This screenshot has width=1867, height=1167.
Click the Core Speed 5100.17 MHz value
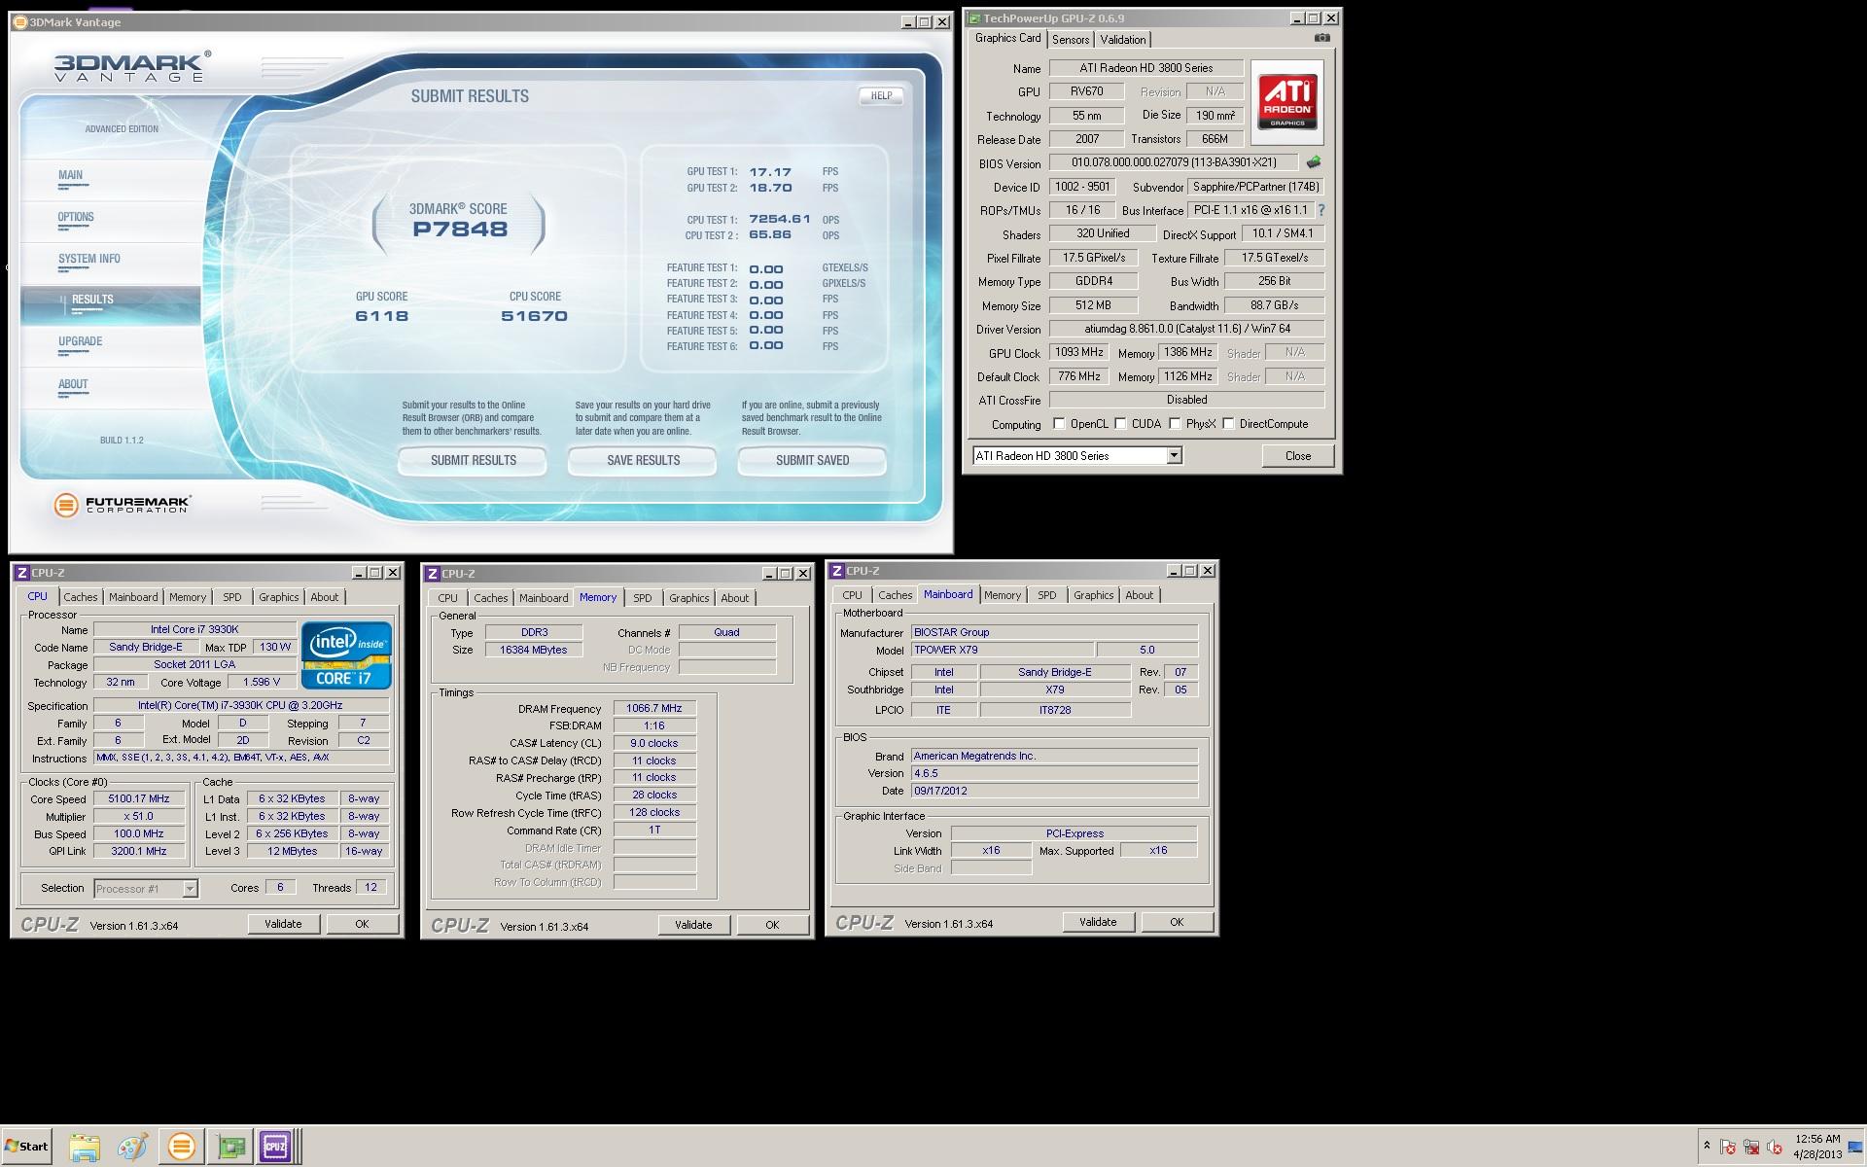click(139, 799)
